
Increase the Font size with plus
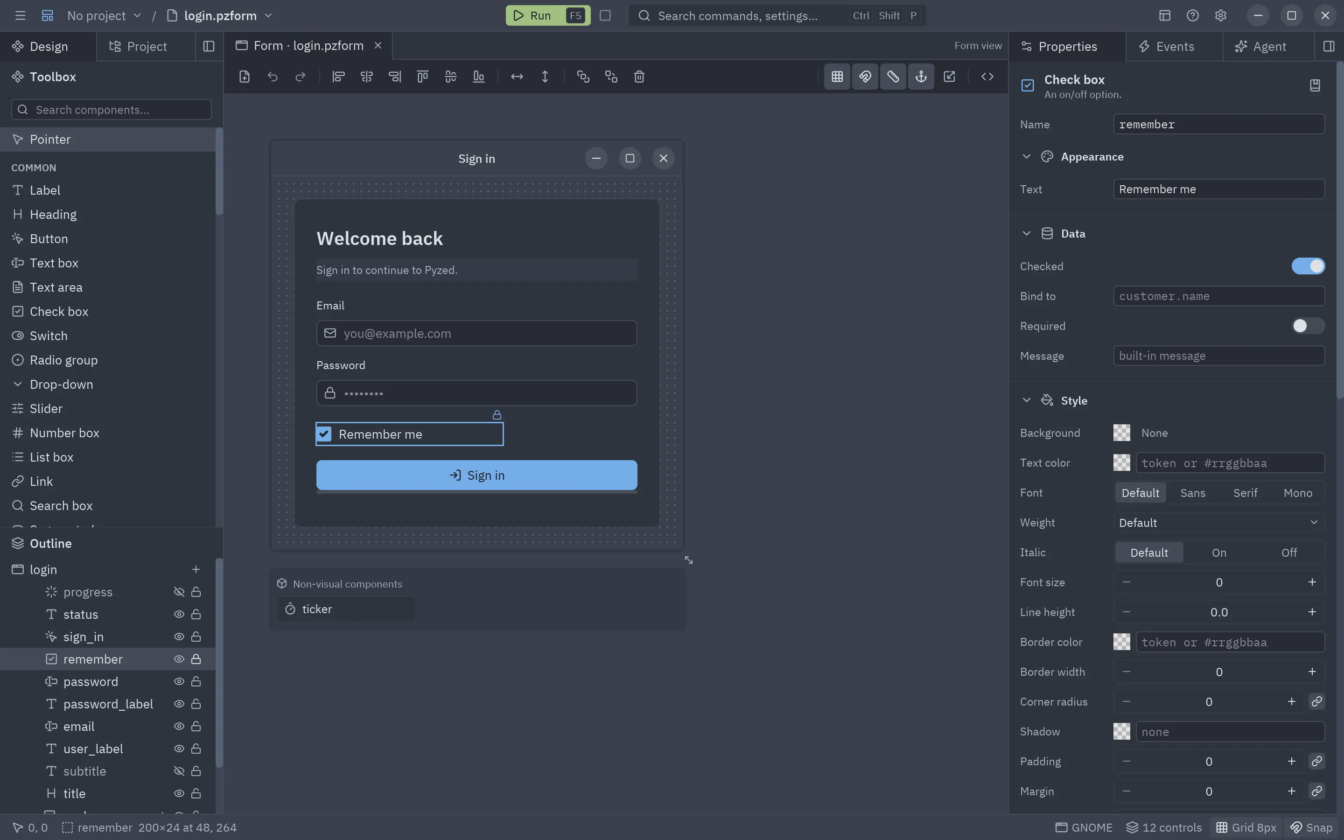pos(1312,582)
